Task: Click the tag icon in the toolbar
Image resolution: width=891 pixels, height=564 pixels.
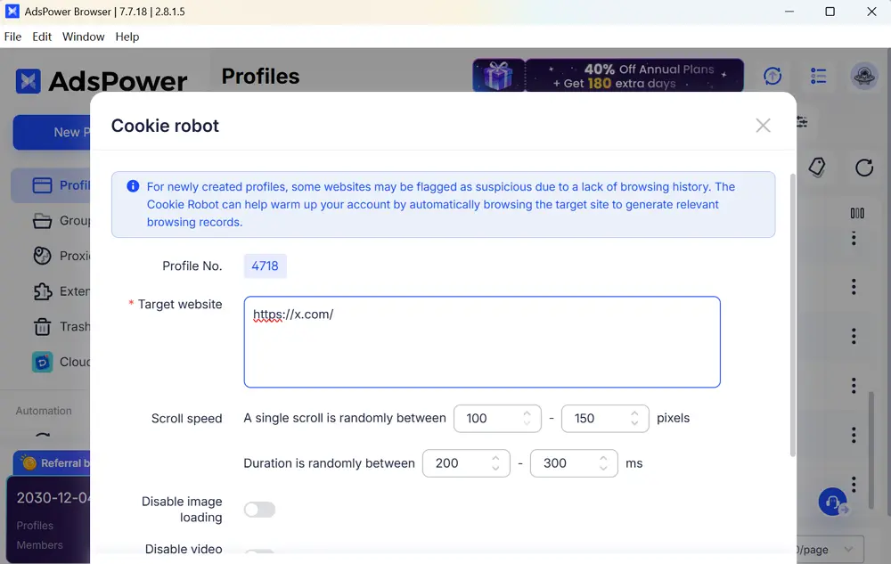Action: tap(816, 168)
